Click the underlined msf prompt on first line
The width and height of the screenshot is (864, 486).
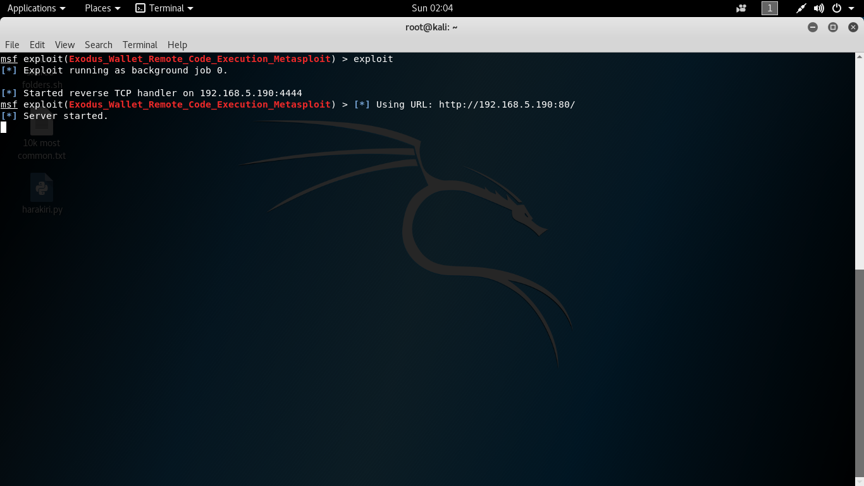tap(9, 59)
